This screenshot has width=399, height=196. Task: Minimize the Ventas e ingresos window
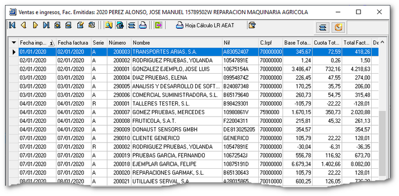[338, 12]
